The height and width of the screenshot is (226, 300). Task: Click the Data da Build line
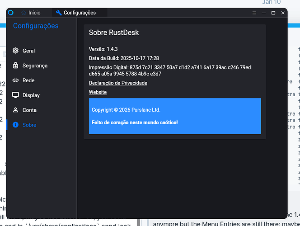coord(123,58)
